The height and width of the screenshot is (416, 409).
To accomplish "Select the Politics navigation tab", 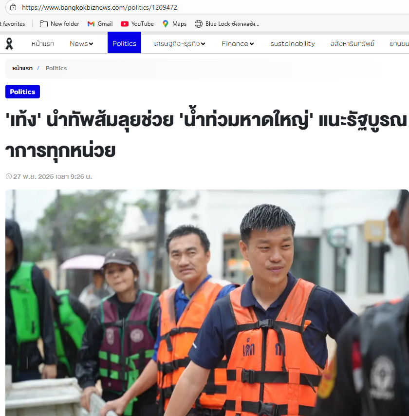I will point(124,42).
